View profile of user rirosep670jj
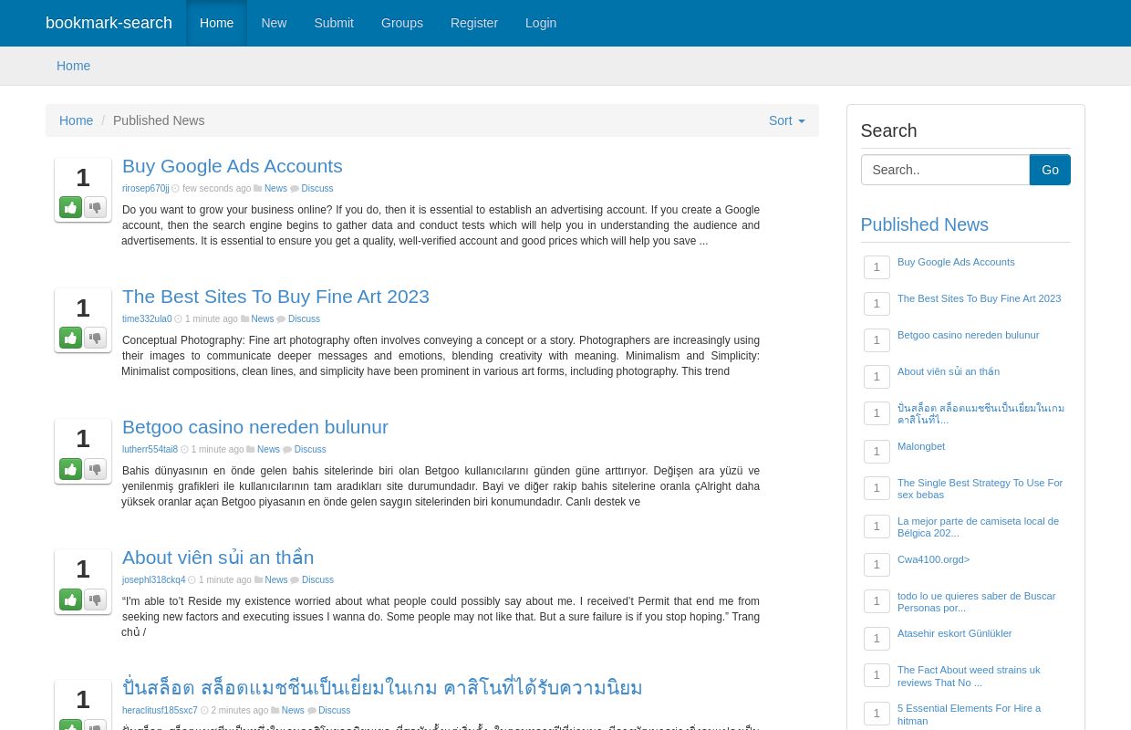 [145, 188]
